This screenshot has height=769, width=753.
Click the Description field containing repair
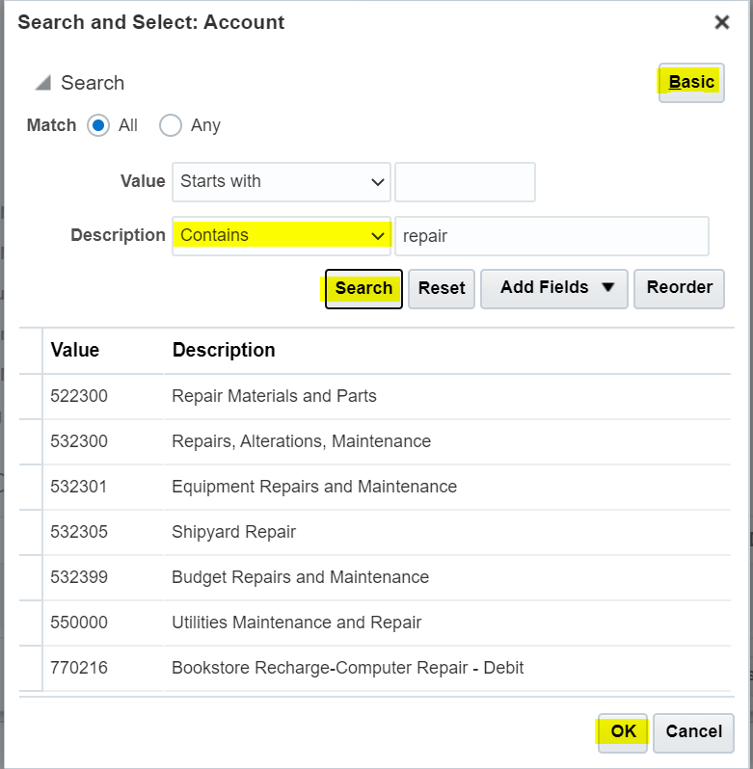[551, 236]
